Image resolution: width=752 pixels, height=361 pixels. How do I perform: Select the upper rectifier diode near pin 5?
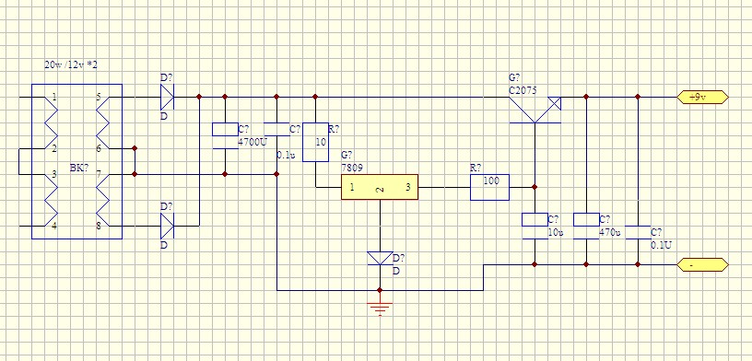click(167, 98)
